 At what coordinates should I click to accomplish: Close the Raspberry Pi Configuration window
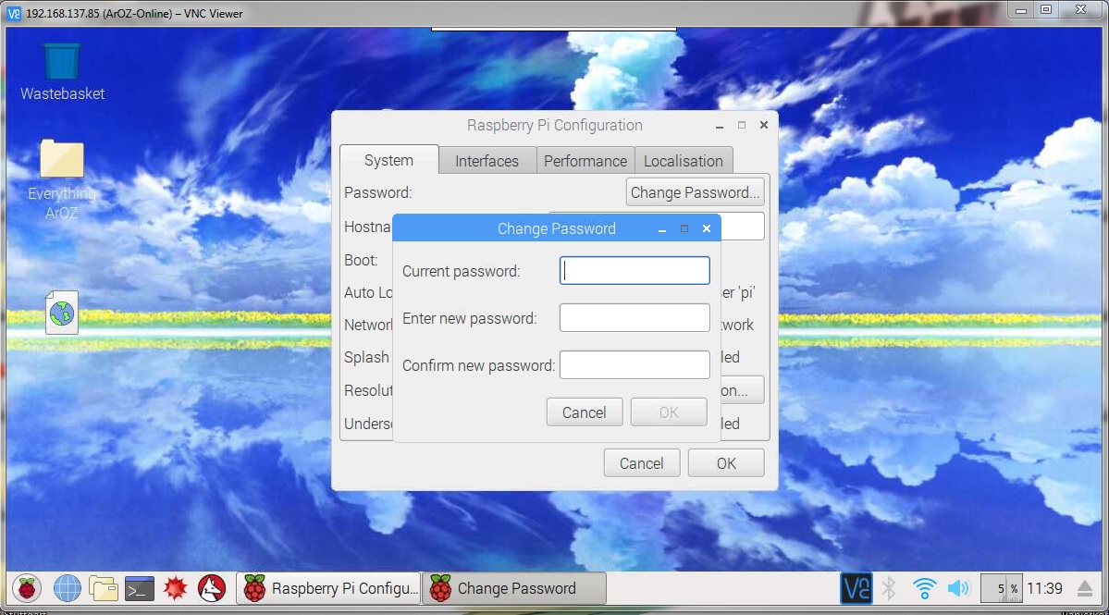pos(764,125)
